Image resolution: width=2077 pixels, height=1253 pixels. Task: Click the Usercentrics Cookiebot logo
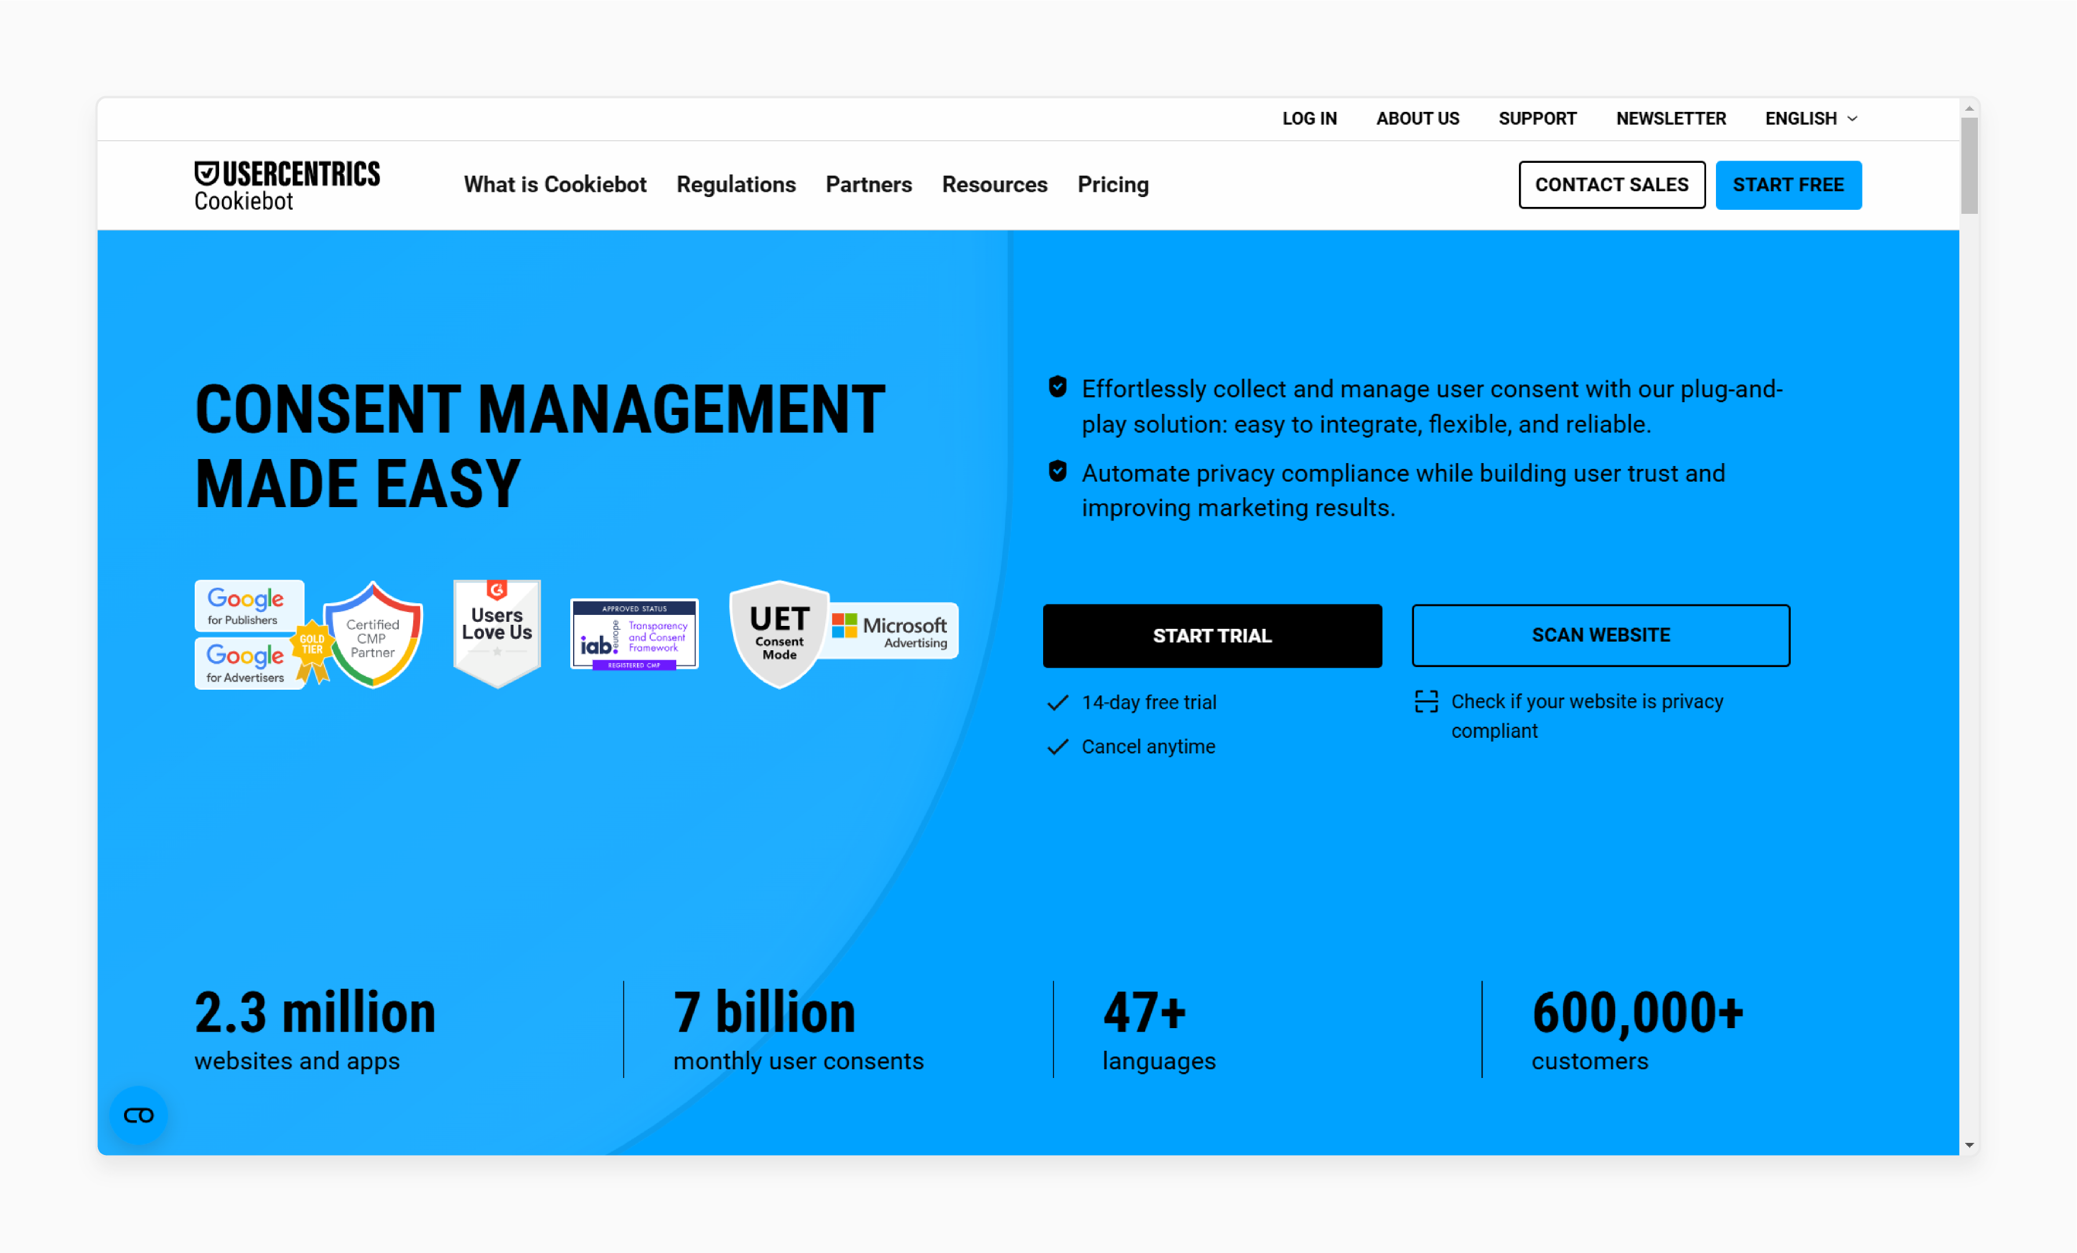click(287, 185)
